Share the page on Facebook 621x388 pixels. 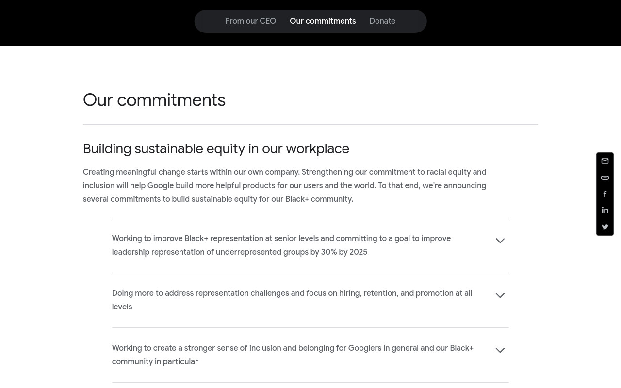tap(605, 194)
